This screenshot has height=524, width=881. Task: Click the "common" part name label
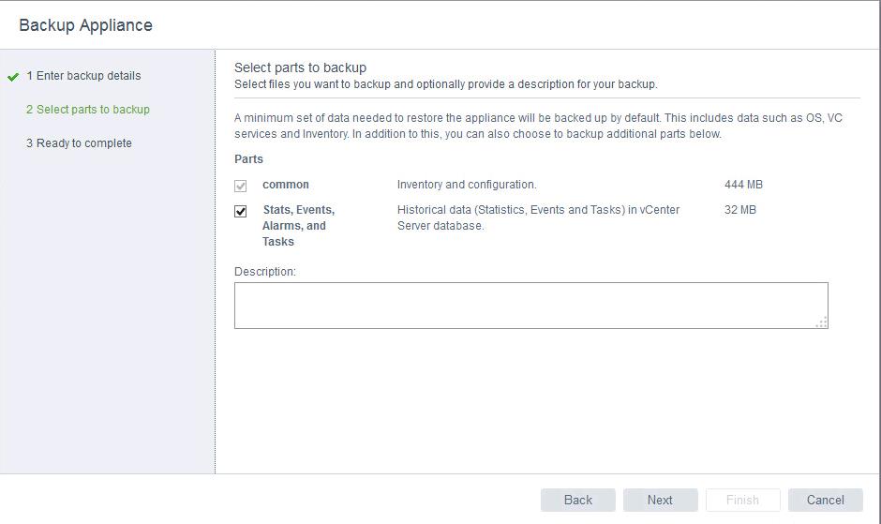point(286,185)
